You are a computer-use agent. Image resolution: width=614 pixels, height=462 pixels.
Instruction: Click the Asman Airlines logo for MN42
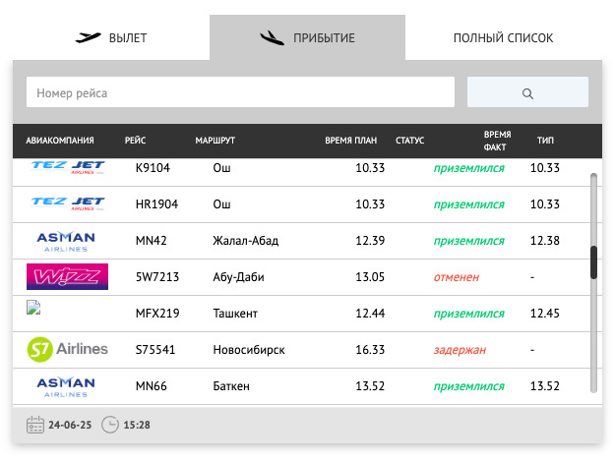(x=66, y=241)
